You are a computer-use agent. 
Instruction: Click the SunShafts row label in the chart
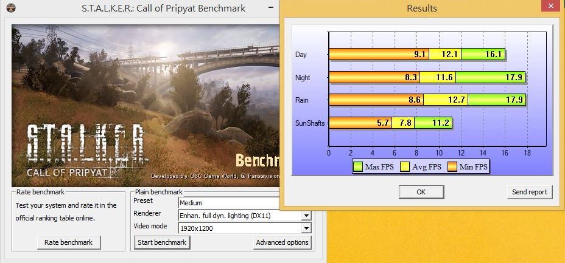(x=310, y=123)
